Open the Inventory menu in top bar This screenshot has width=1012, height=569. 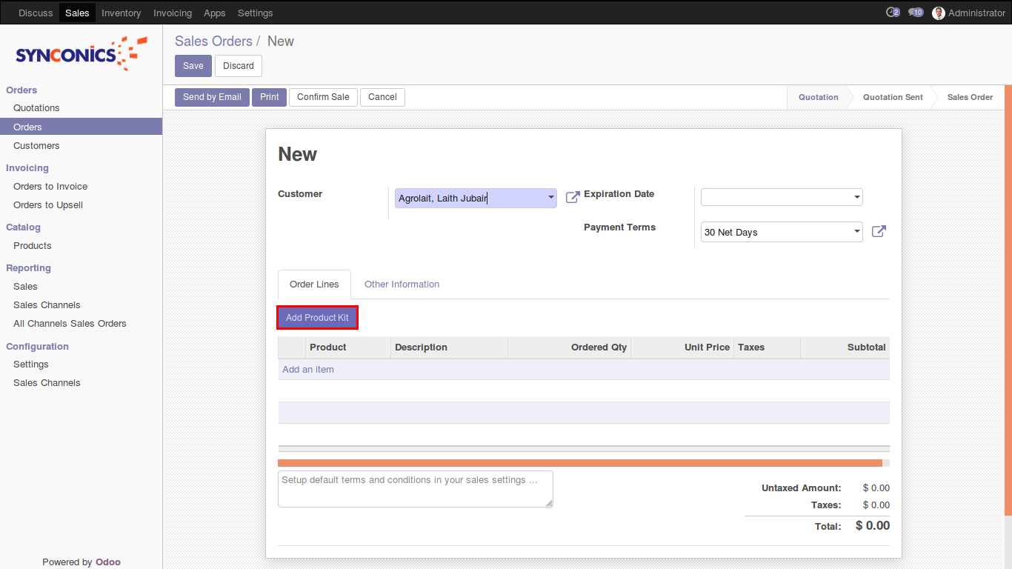121,13
